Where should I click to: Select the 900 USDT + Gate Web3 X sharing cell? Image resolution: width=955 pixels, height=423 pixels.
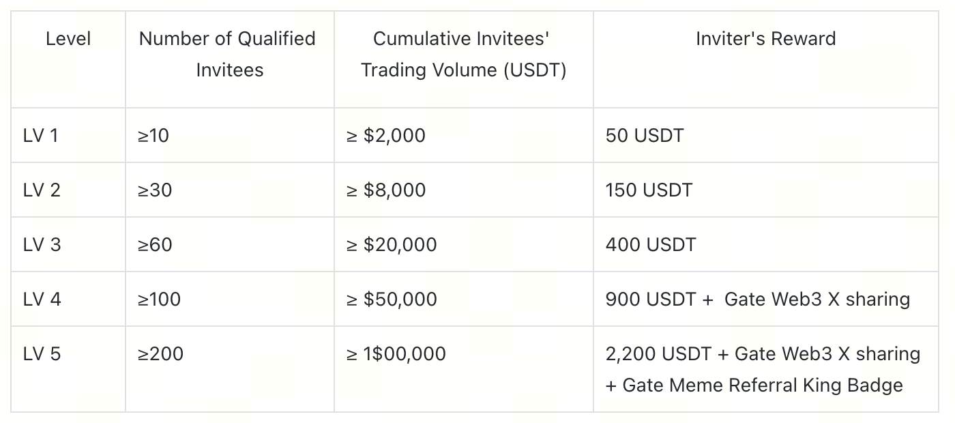pyautogui.click(x=757, y=300)
